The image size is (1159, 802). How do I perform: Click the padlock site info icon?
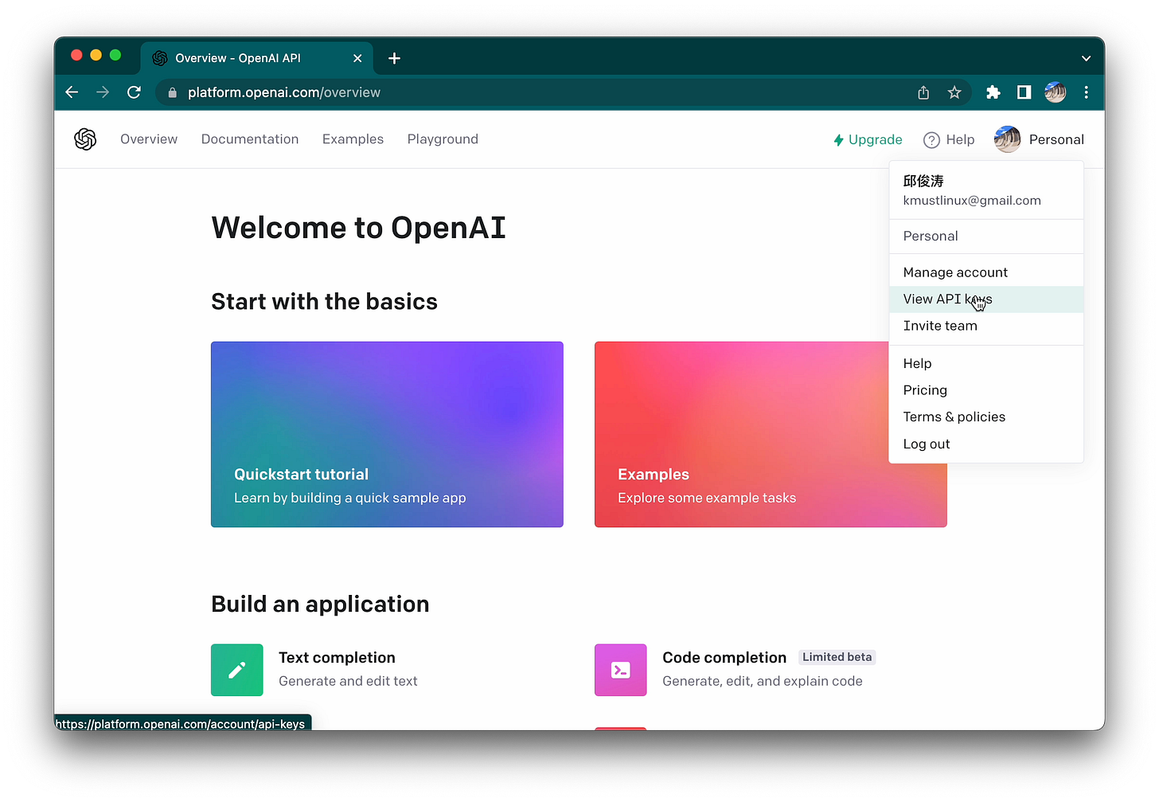(172, 92)
